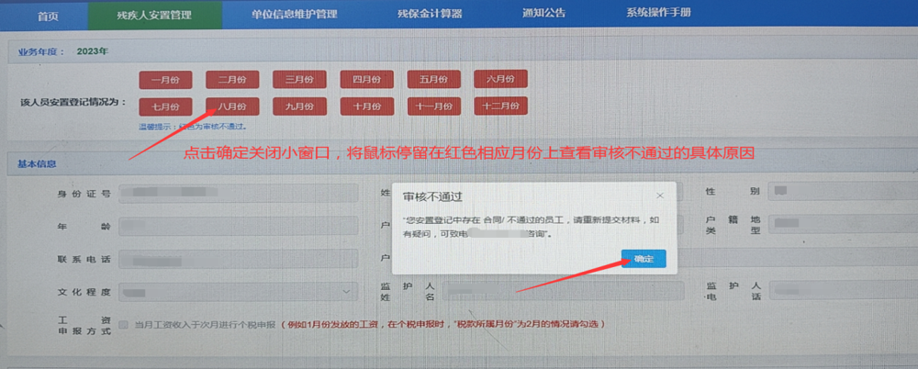Screen dimensions: 918x369
Task: Click the 审核不通过 dialog title
Action: coord(434,196)
